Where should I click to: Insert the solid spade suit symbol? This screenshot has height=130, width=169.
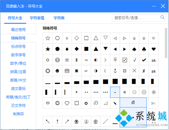point(134,49)
